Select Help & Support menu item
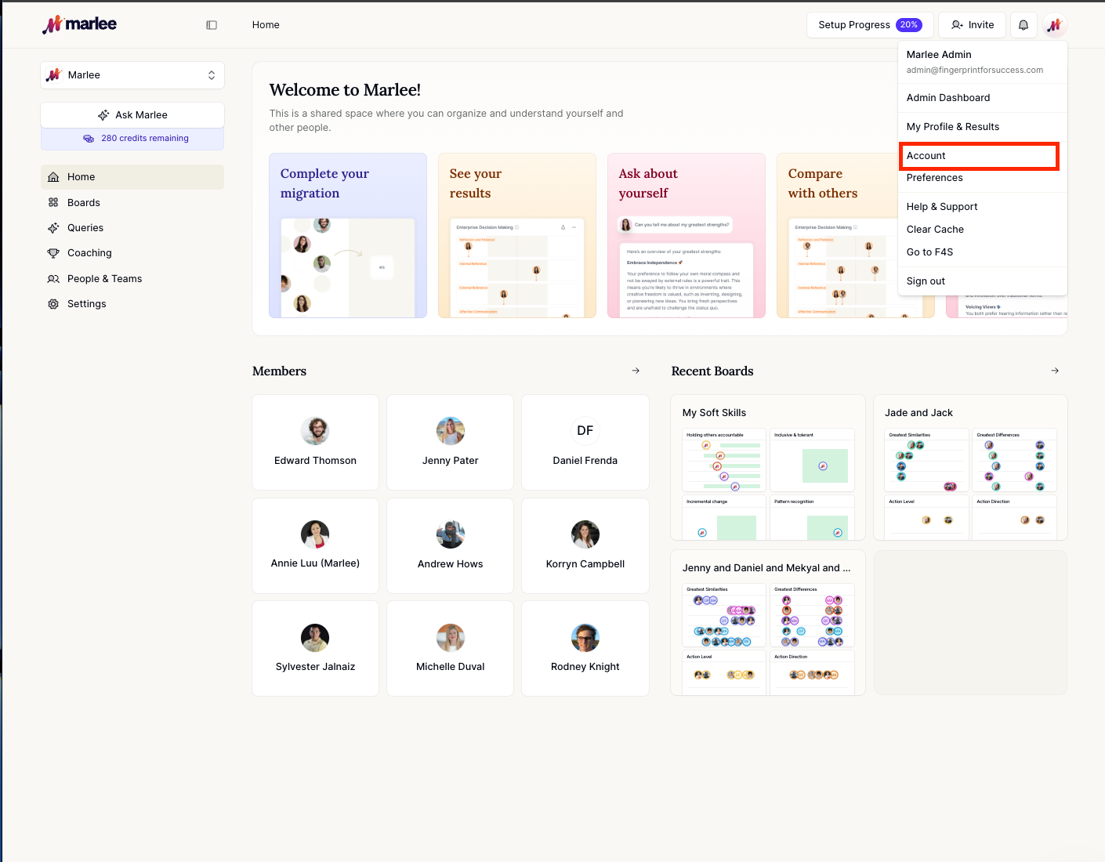The image size is (1105, 862). click(983, 207)
